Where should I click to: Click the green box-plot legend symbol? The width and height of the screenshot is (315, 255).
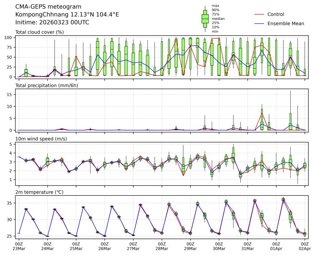click(205, 18)
